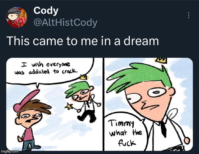
Task: Click the crown at top of right panel
Action: [161, 60]
